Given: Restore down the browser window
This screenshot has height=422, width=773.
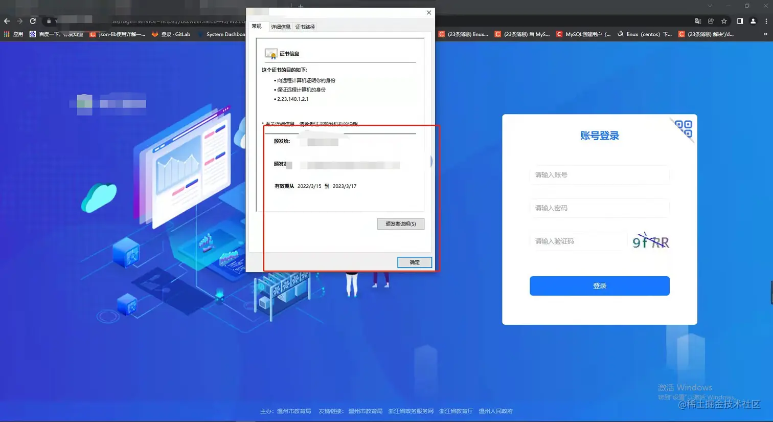Looking at the screenshot, I should (x=747, y=6).
